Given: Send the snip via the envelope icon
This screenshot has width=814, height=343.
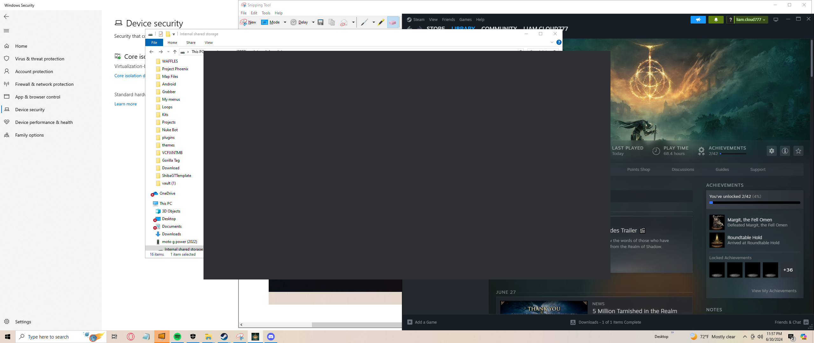Looking at the screenshot, I should 344,22.
